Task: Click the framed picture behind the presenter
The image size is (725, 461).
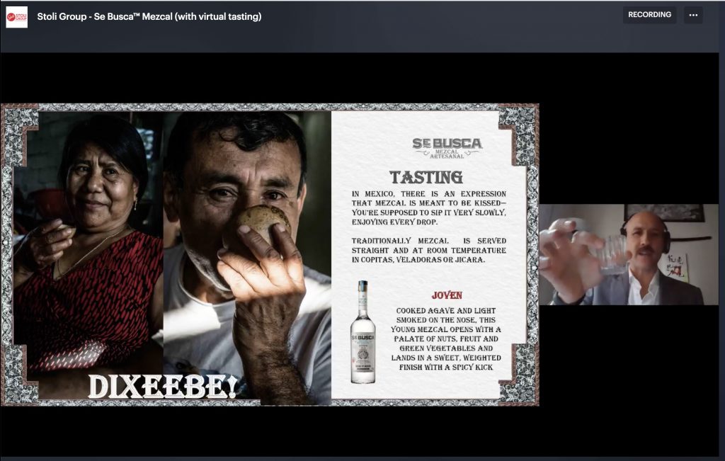Action: [663, 212]
